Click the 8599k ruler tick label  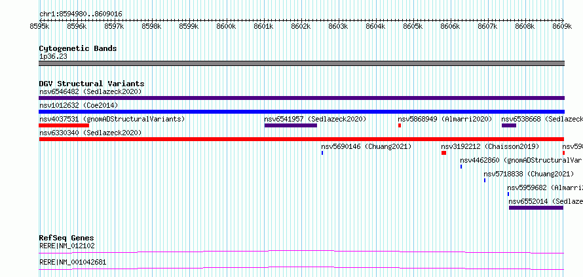(x=189, y=27)
